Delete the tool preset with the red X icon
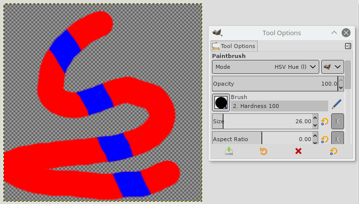The height and width of the screenshot is (204, 359). click(x=298, y=151)
